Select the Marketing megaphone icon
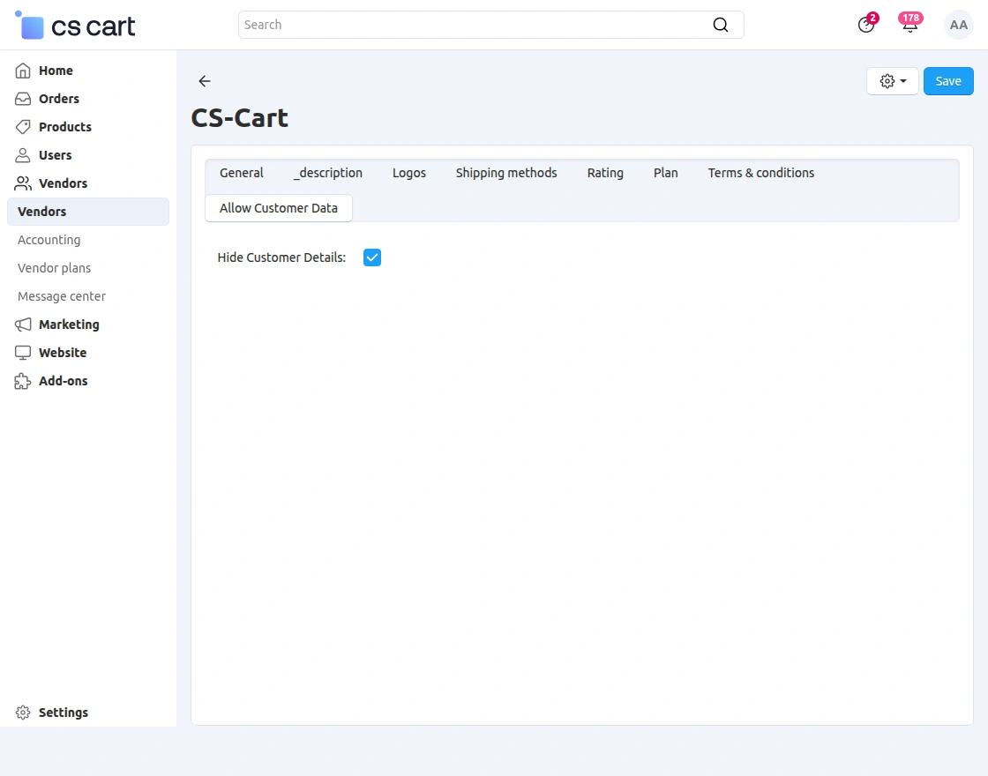This screenshot has width=988, height=776. click(x=22, y=325)
